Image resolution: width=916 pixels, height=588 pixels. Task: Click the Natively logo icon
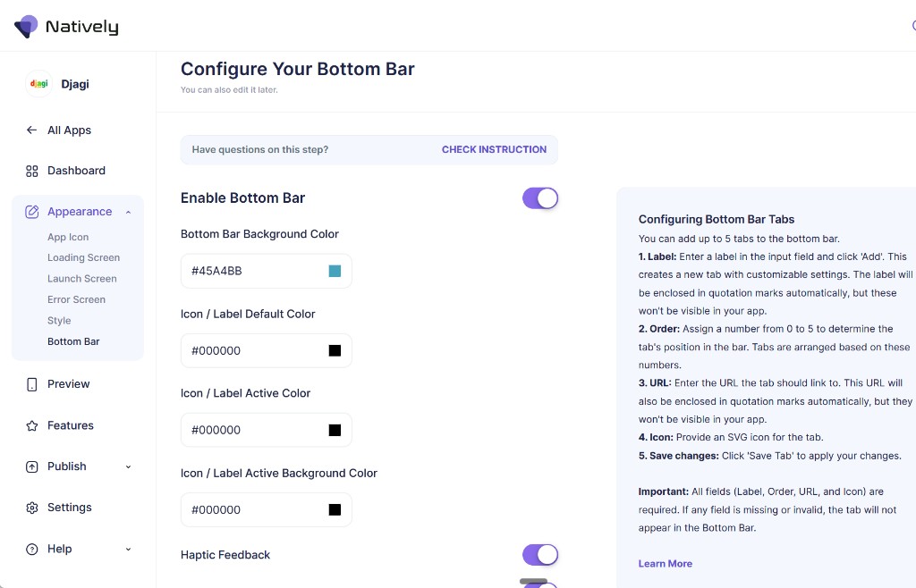[x=26, y=26]
